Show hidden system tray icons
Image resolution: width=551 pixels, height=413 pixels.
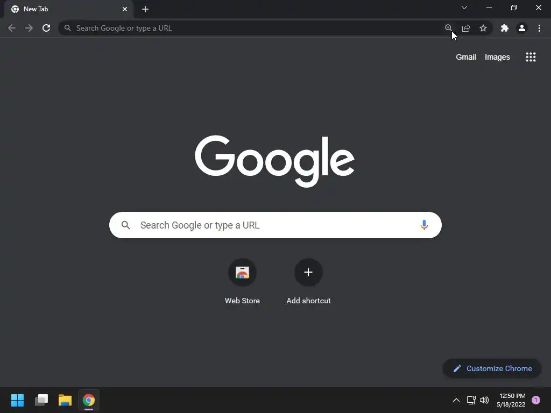tap(456, 400)
